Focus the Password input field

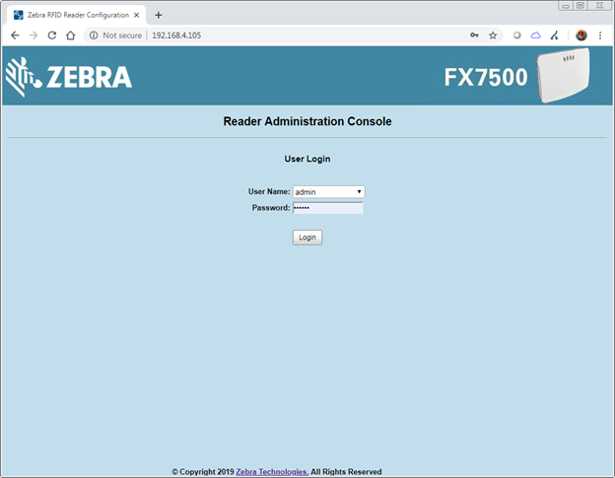328,208
